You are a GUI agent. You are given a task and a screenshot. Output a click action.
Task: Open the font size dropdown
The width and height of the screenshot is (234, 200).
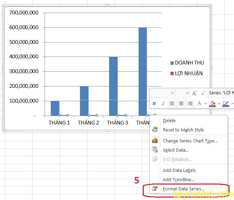click(x=187, y=93)
